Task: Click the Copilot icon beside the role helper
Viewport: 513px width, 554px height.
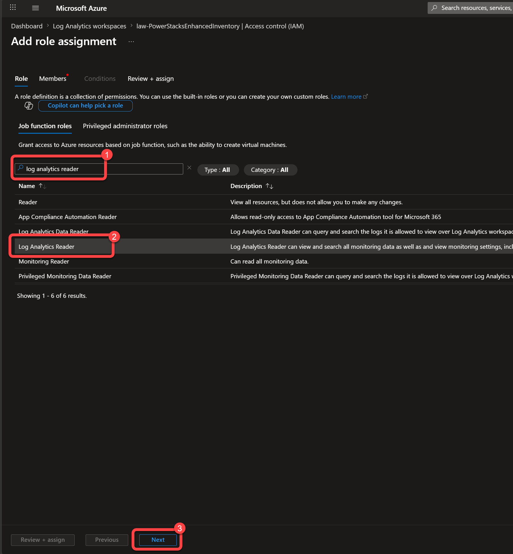Action: (29, 106)
